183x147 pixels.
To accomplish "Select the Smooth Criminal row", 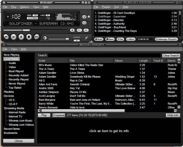I will click(107, 84).
